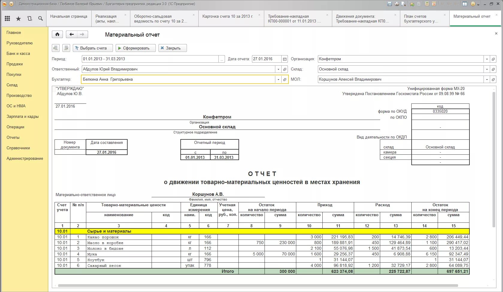The width and height of the screenshot is (503, 292).
Task: Click the second report settings icon before Выбрать счета
Action: tap(66, 48)
